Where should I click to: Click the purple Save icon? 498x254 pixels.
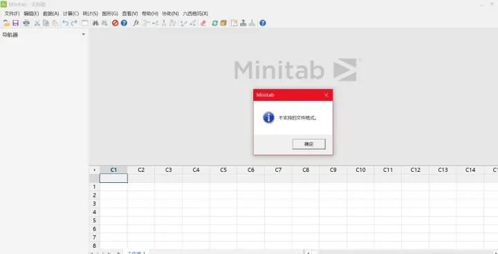[x=15, y=23]
